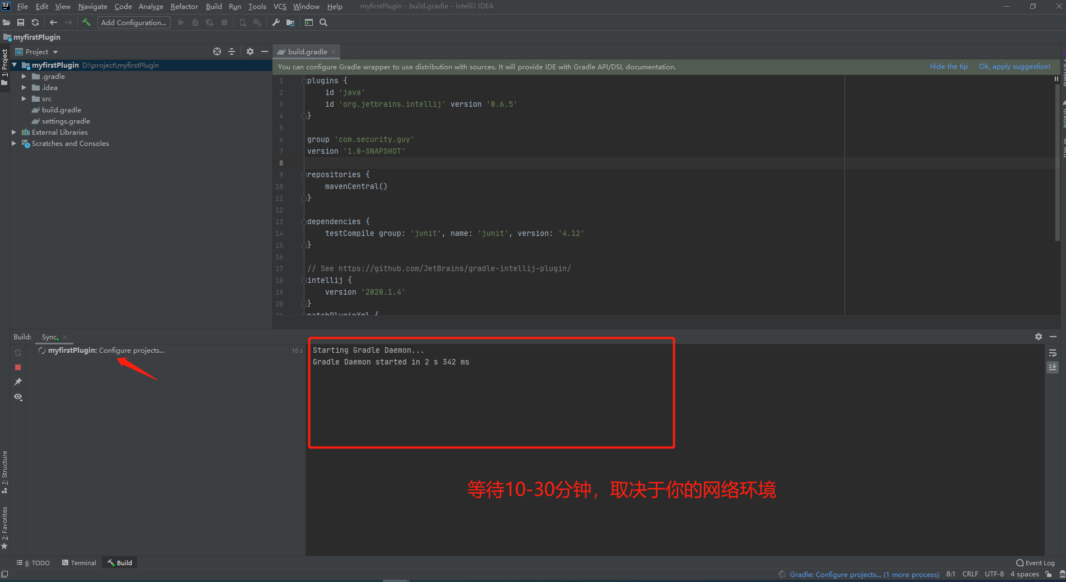
Task: Click the Save All disk icon
Action: pyautogui.click(x=21, y=22)
